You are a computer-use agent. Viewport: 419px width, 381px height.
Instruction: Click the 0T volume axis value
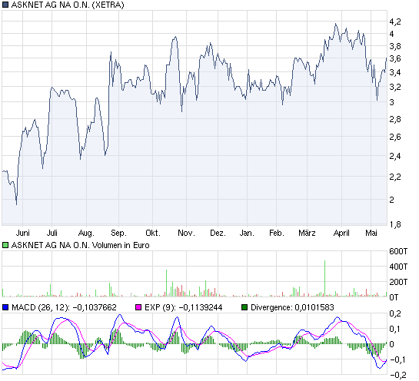click(x=394, y=297)
